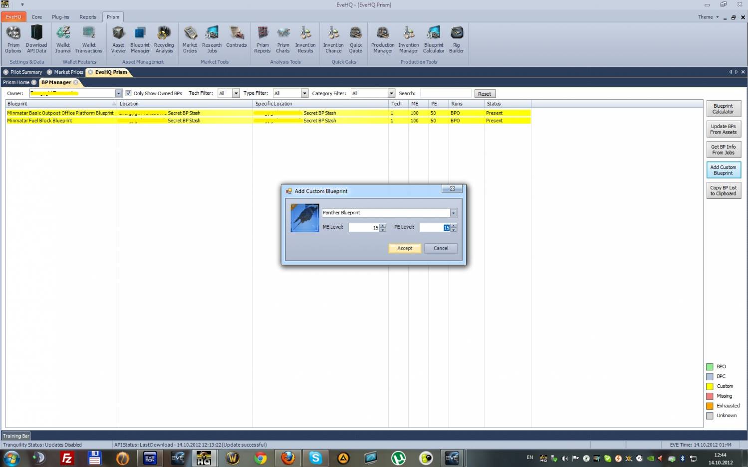Expand the Owner dropdown
The image size is (748, 467).
click(x=118, y=93)
